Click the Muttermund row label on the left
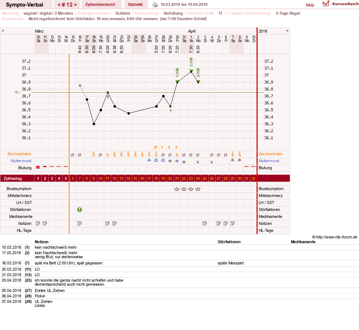This screenshot has height=330, width=359. click(x=21, y=161)
